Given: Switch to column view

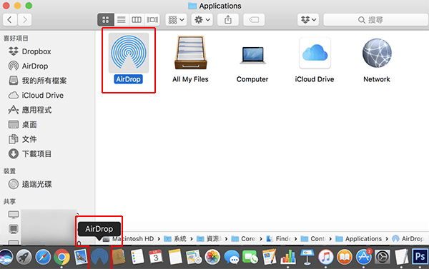Looking at the screenshot, I should click(137, 20).
